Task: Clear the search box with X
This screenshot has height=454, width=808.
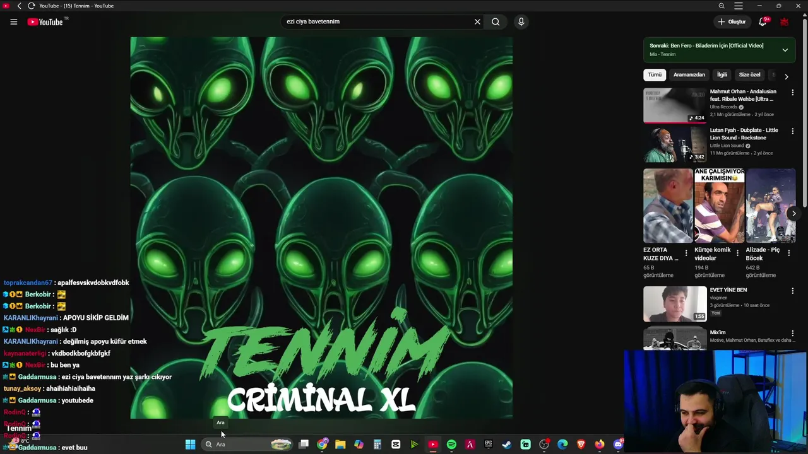Action: (477, 21)
